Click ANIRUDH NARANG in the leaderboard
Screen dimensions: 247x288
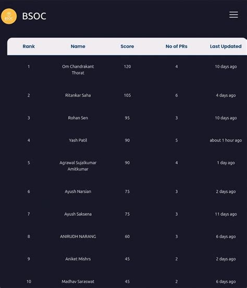[x=78, y=237]
